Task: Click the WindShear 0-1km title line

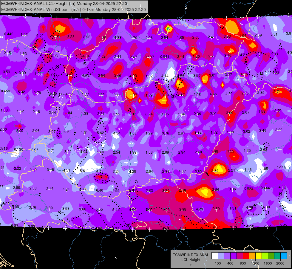Action: [x=73, y=10]
